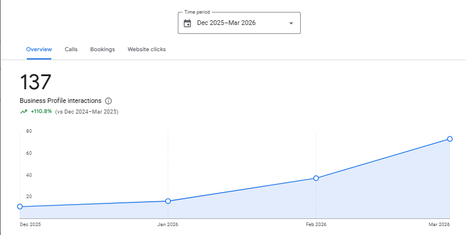Select the Overview tab

pos(39,49)
